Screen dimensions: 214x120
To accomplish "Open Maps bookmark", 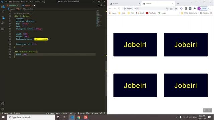I will pos(162,13).
